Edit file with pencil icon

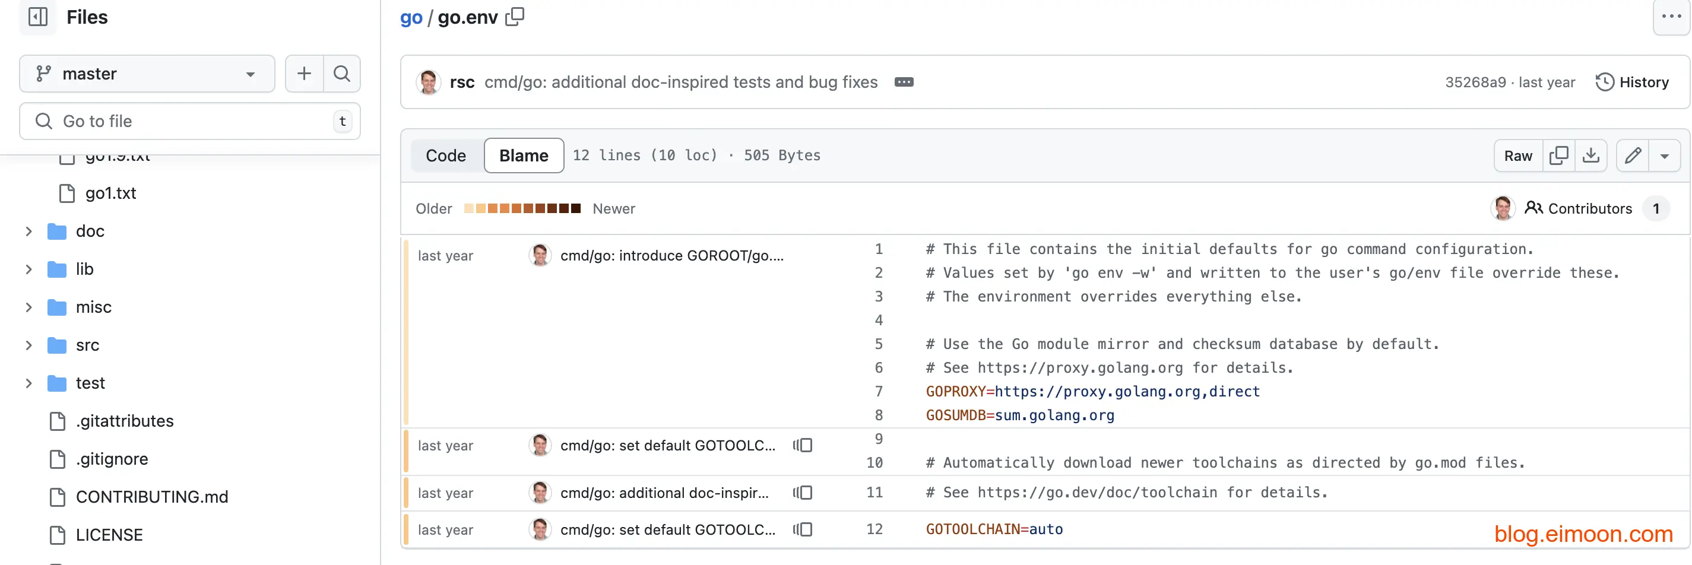1633,155
